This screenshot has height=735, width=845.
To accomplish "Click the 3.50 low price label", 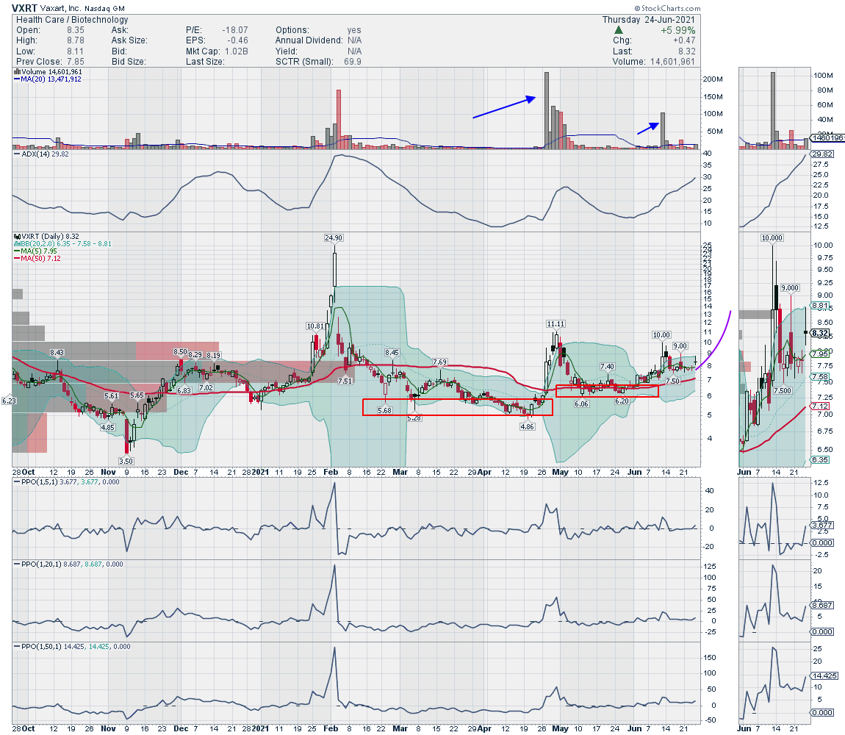I will click(128, 459).
